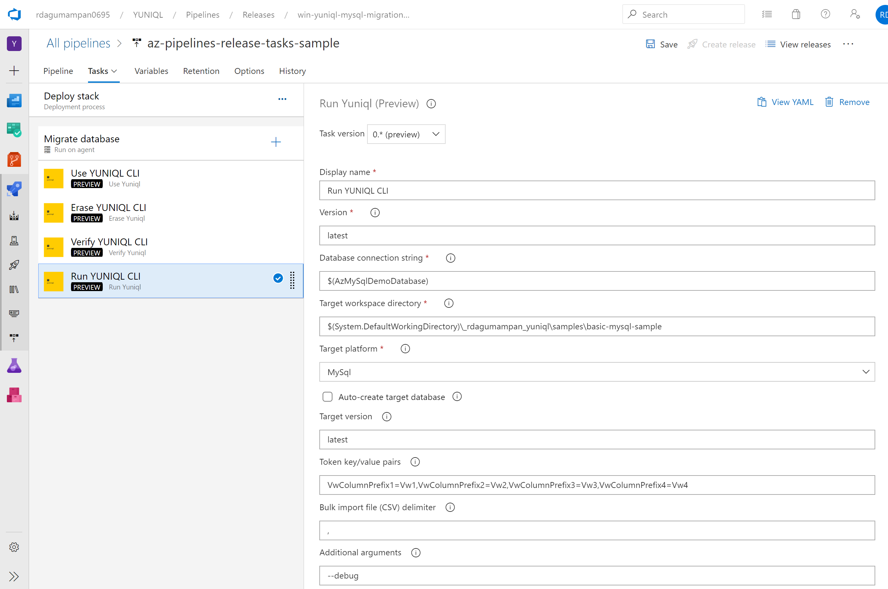The height and width of the screenshot is (589, 888).
Task: Open Releases breadcrumb link
Action: (x=258, y=15)
